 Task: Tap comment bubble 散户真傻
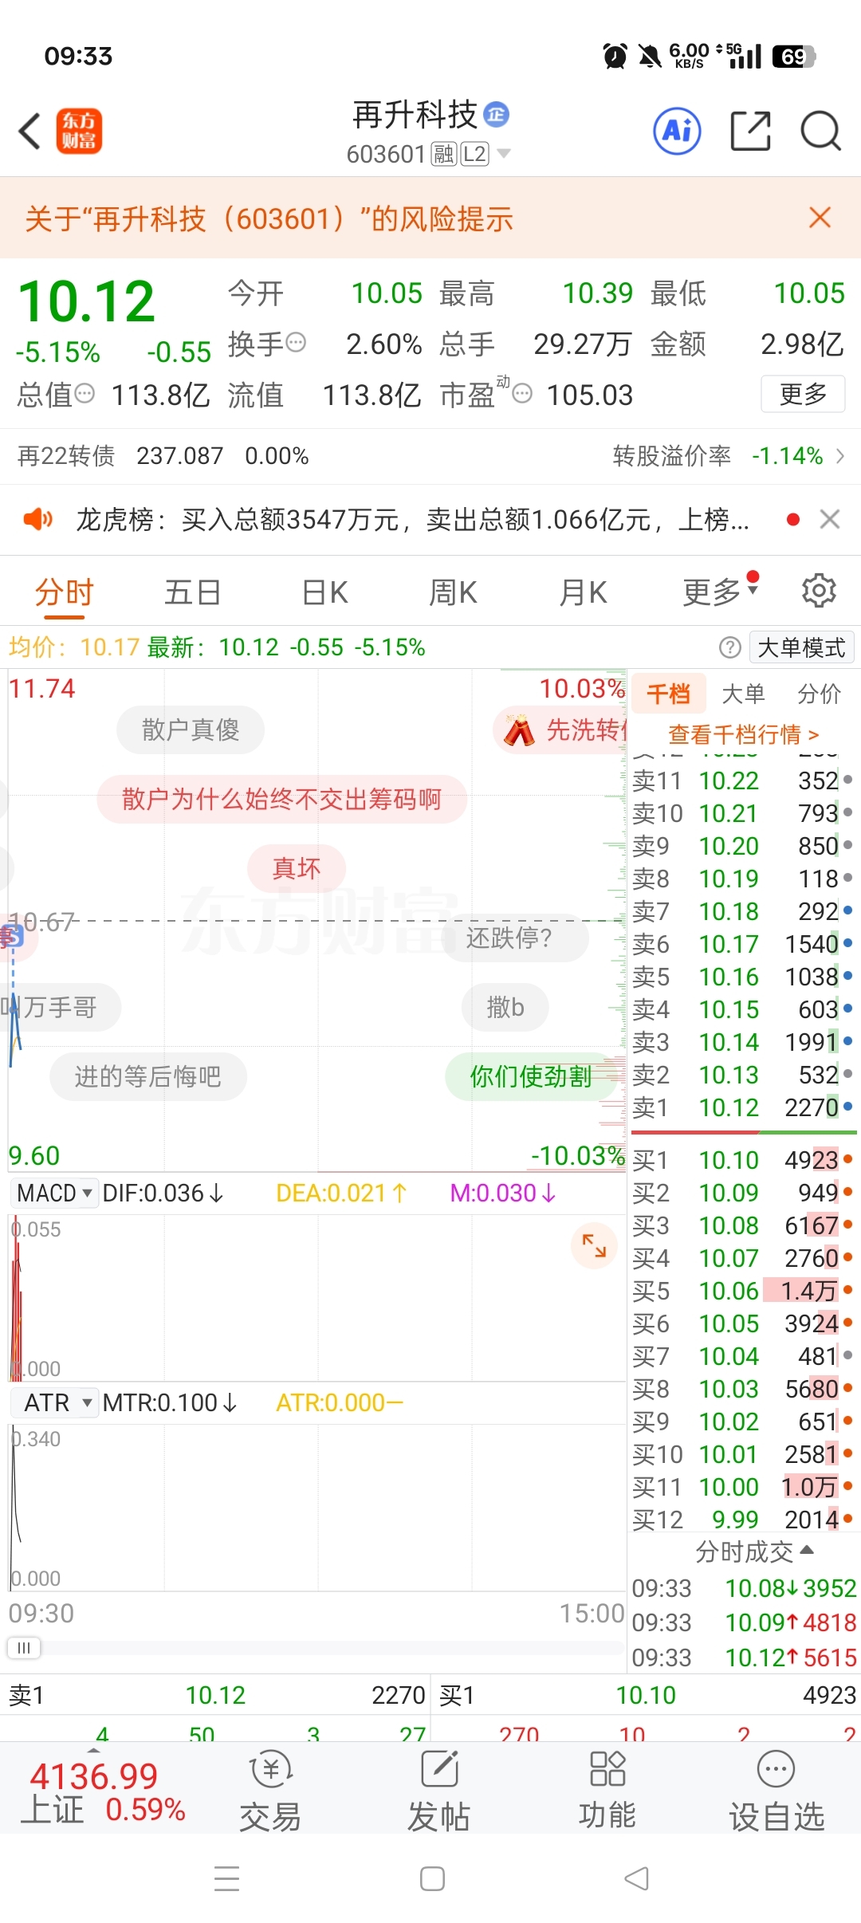[191, 729]
